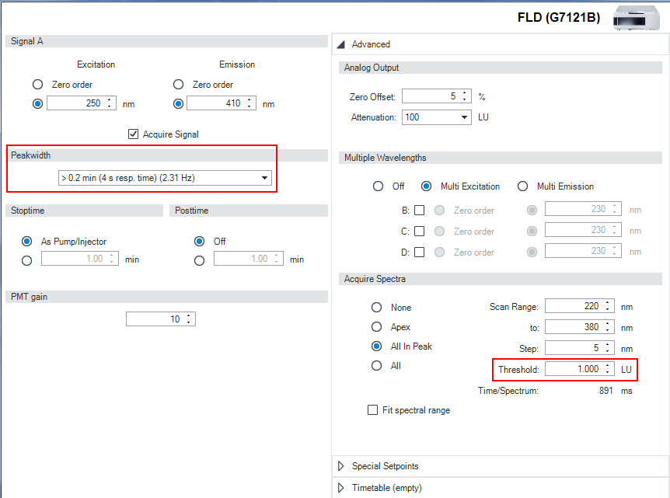The image size is (670, 498).
Task: Uncheck the Acquire Signal checkbox
Action: click(134, 134)
